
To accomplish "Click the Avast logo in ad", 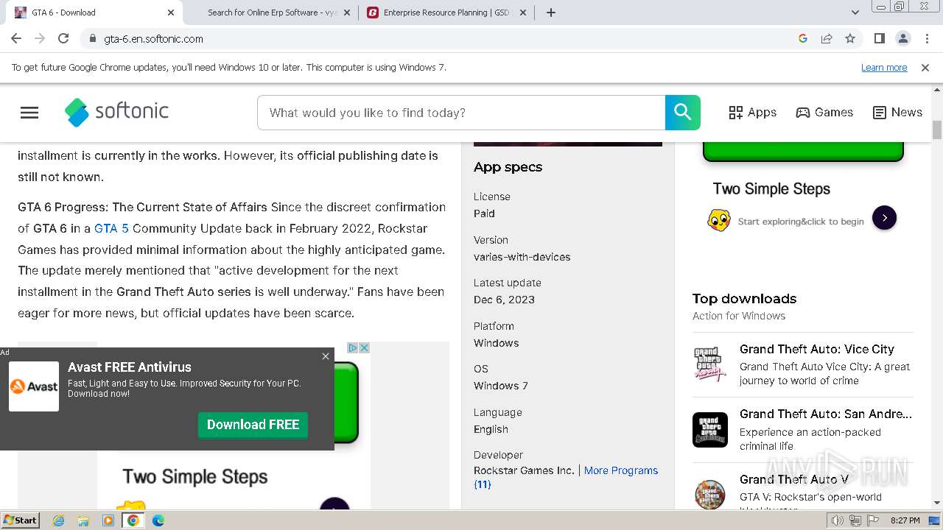I will 34,386.
